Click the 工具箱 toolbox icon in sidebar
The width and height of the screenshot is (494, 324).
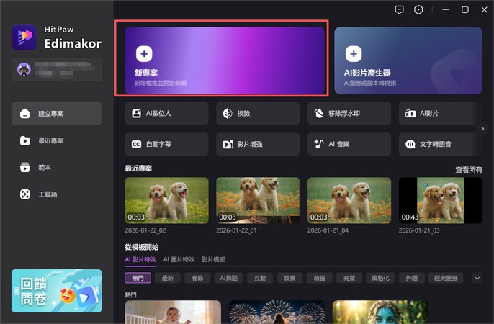click(25, 194)
